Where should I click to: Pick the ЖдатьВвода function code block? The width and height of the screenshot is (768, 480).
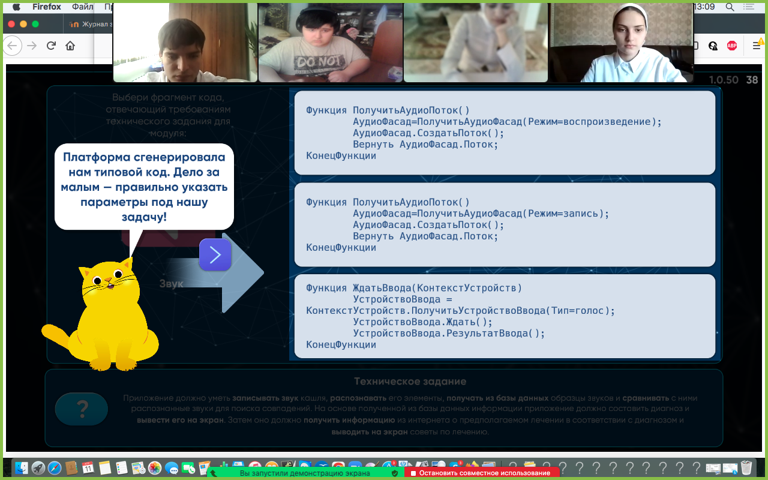pos(505,316)
